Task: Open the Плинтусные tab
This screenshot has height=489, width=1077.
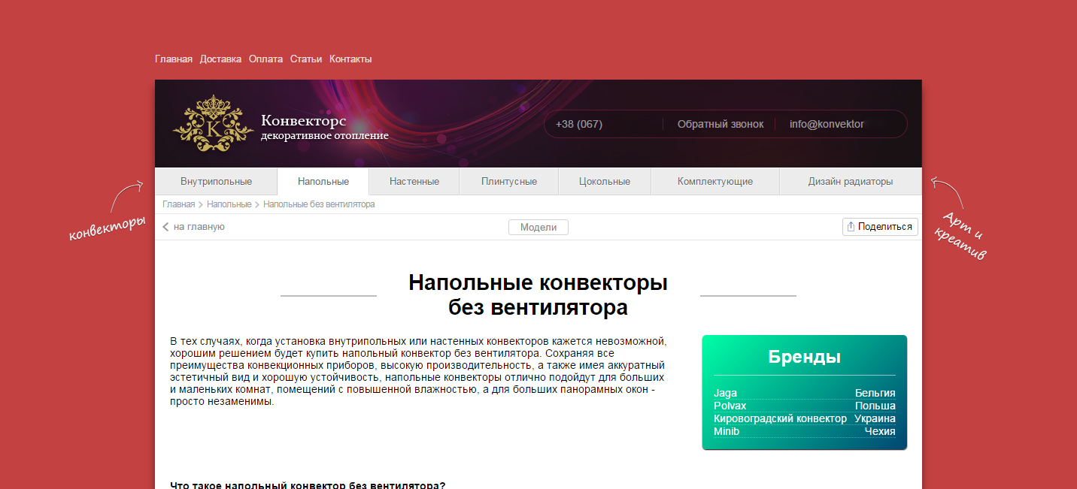Action: 509,182
